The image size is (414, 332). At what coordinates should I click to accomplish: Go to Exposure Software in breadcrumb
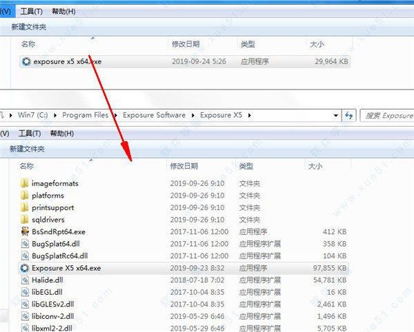pyautogui.click(x=154, y=115)
